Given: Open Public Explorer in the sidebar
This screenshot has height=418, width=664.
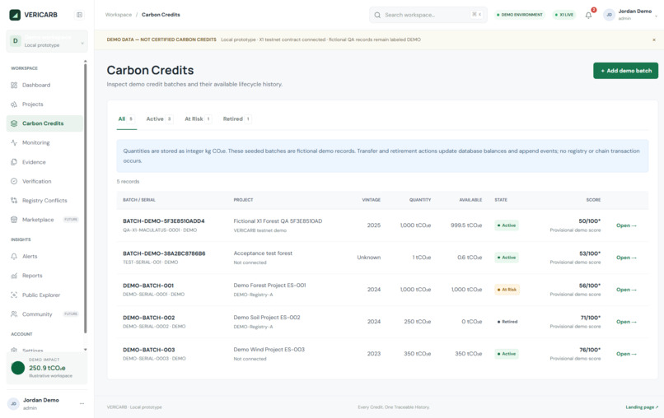Looking at the screenshot, I should coord(44,295).
